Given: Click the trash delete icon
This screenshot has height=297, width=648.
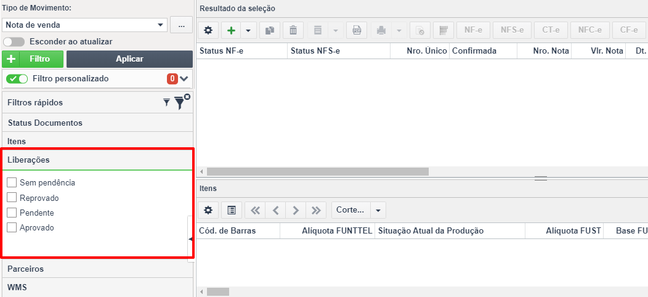Looking at the screenshot, I should click(293, 30).
